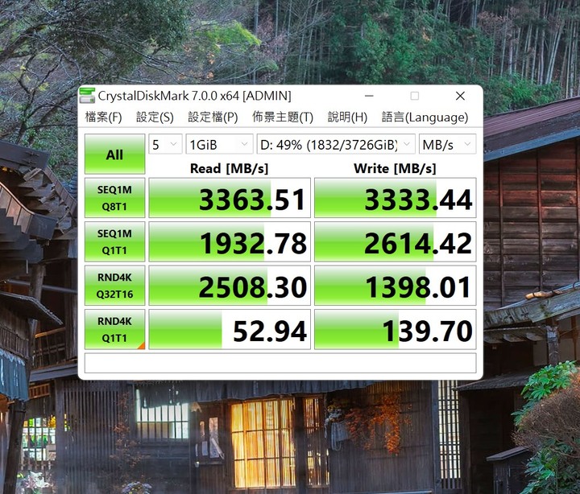Click the Write [MB/s] column header
Image resolution: width=580 pixels, height=494 pixels.
[x=395, y=168]
